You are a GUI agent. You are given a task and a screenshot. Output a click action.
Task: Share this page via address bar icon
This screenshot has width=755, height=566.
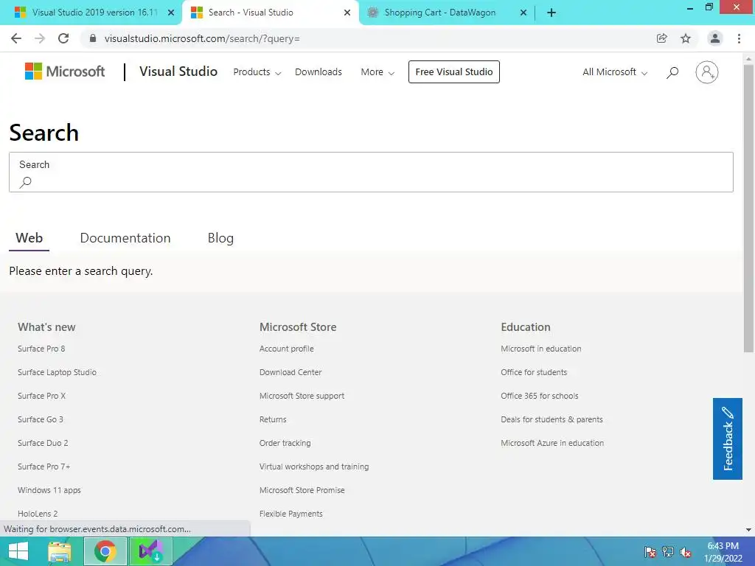[661, 38]
